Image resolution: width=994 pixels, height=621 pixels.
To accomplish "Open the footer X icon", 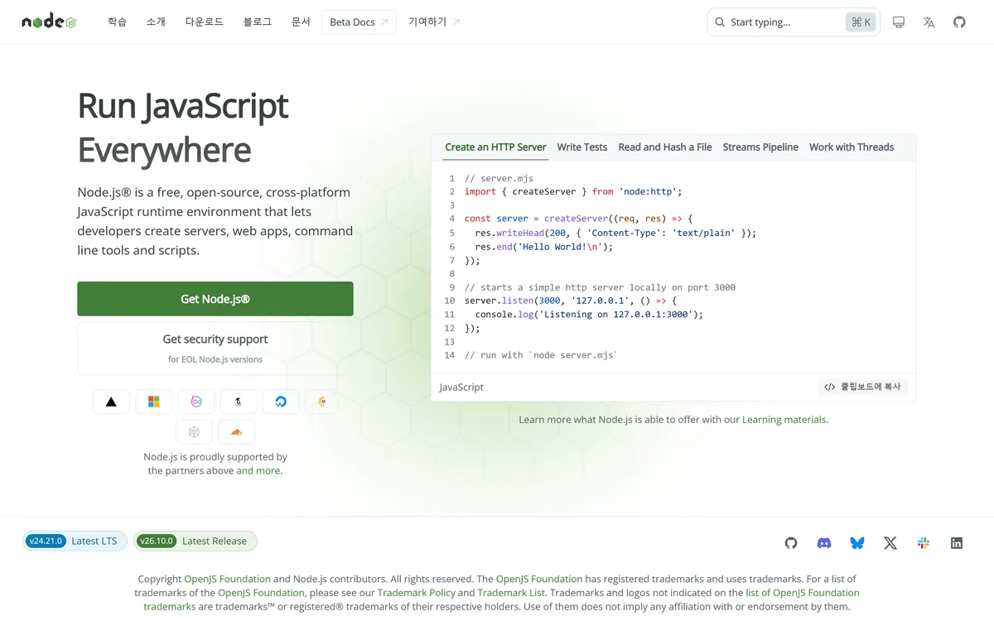I will [x=890, y=543].
